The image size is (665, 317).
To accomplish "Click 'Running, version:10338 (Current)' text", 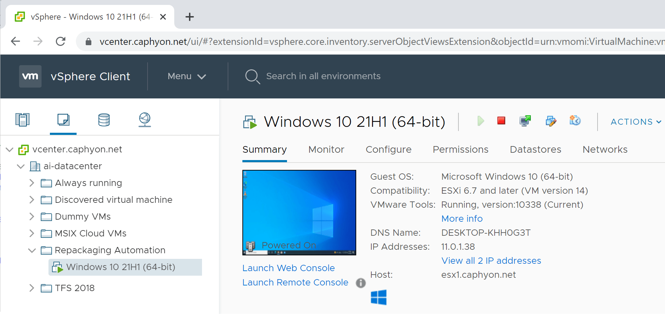I will coord(512,205).
